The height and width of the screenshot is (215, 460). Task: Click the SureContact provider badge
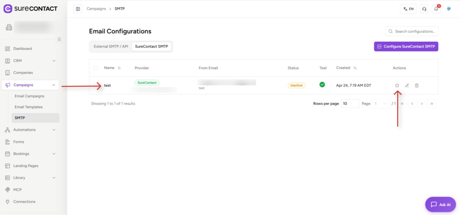click(147, 82)
